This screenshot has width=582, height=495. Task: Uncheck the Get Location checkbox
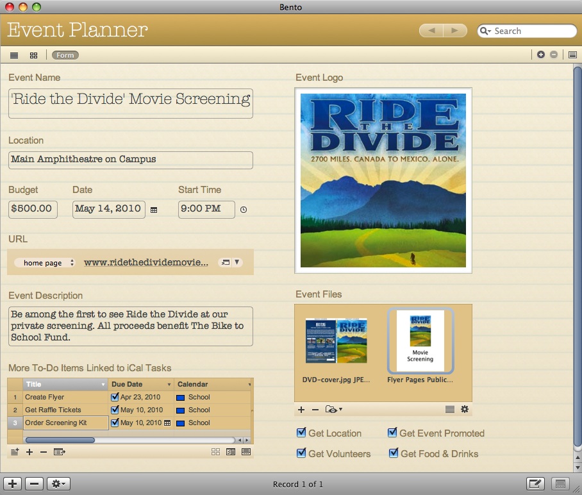click(x=301, y=433)
